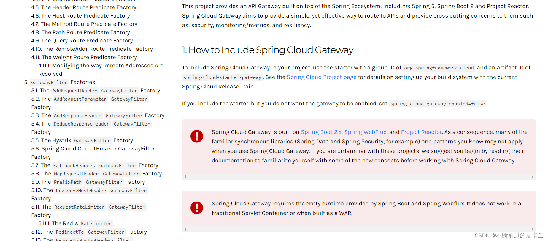
Task: Click left scroll arrow of first note's scrollbar
Action: [x=185, y=177]
